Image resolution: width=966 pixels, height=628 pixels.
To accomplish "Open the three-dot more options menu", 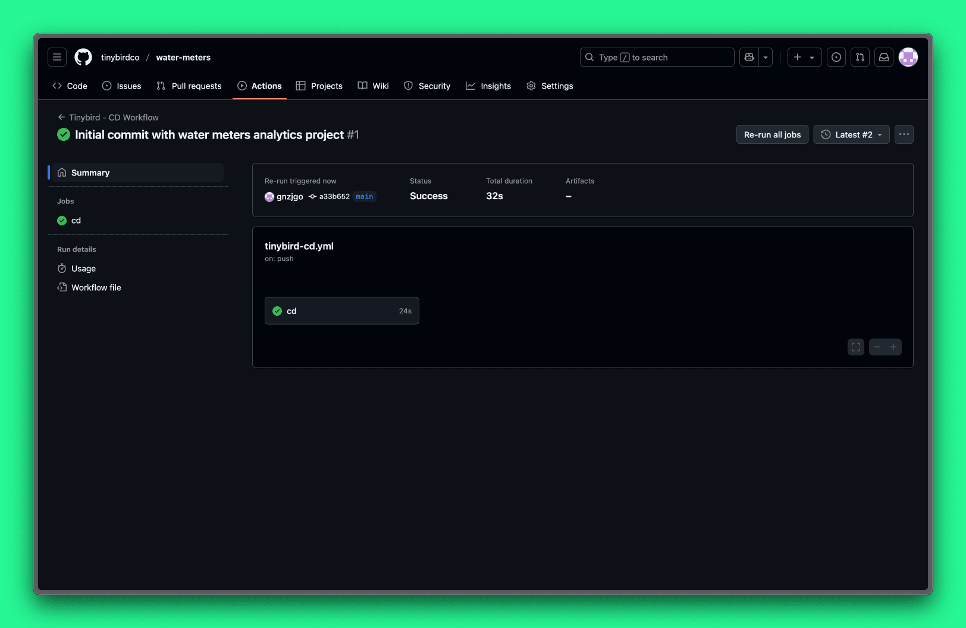I will pyautogui.click(x=904, y=135).
